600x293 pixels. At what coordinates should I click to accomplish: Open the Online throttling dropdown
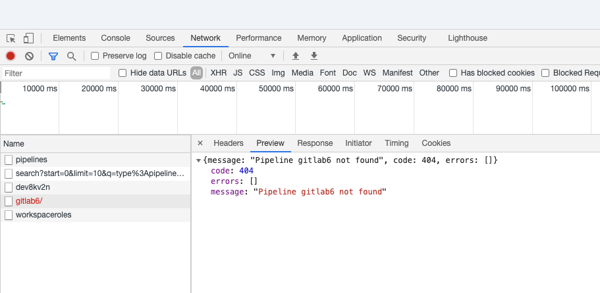pos(252,56)
